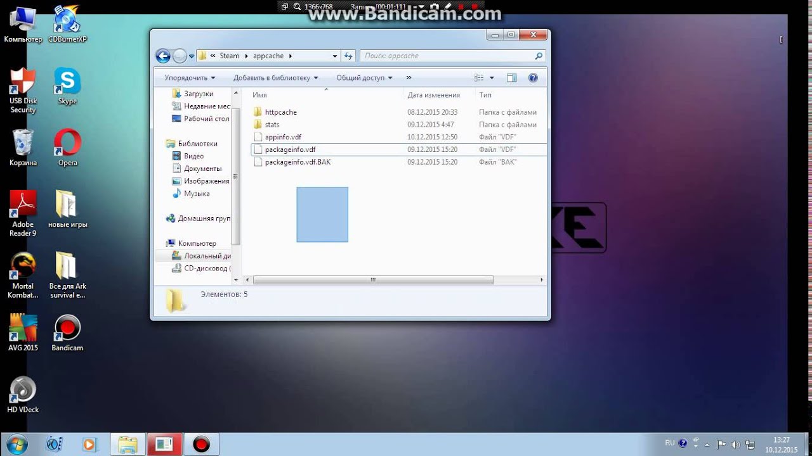Click the RU language indicator in the tray

670,443
